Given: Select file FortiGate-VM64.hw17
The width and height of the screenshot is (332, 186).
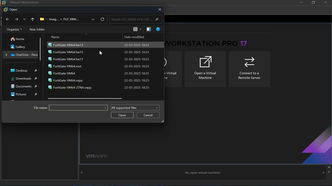Looking at the screenshot, I should tap(105, 59).
